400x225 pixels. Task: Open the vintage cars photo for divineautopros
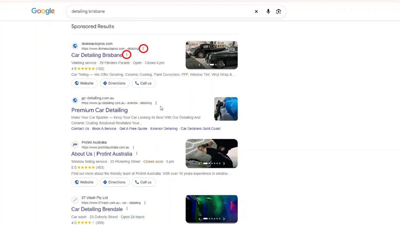tap(212, 55)
